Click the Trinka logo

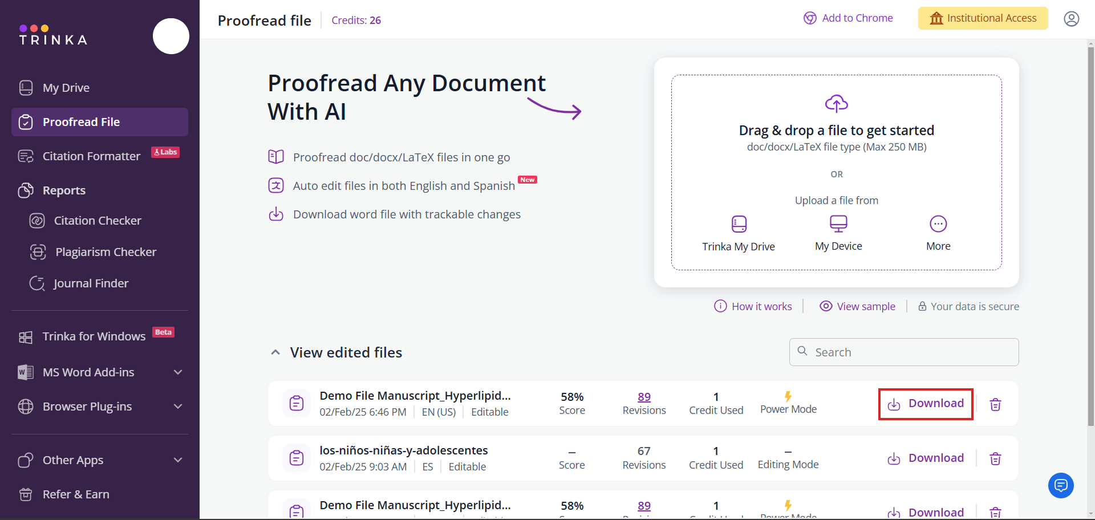click(53, 35)
